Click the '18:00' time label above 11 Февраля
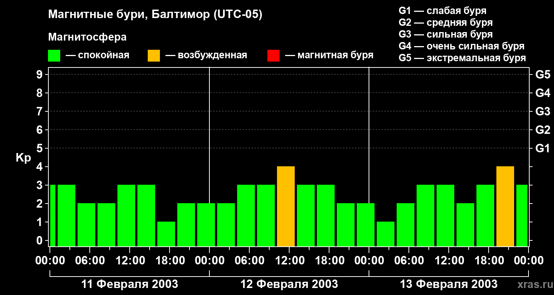554x295 pixels. (170, 261)
